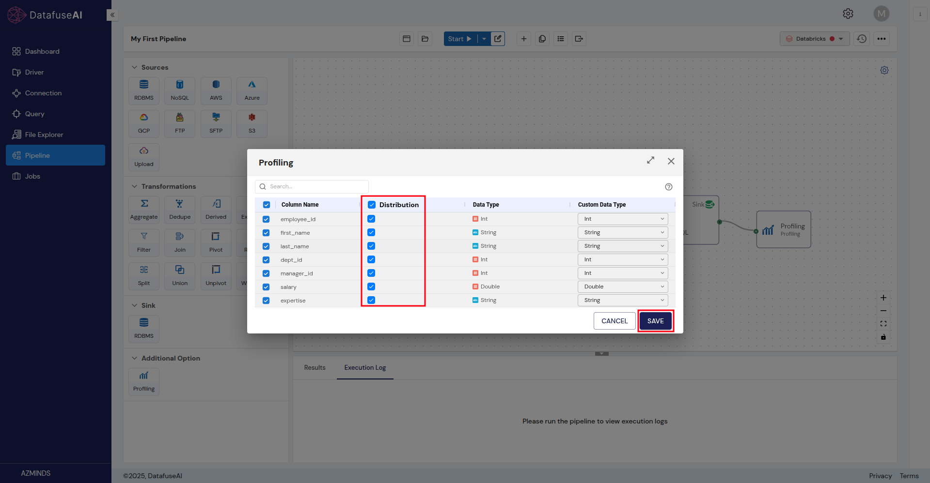Click the Privacy link in footer
Viewport: 930px width, 483px height.
tap(880, 476)
